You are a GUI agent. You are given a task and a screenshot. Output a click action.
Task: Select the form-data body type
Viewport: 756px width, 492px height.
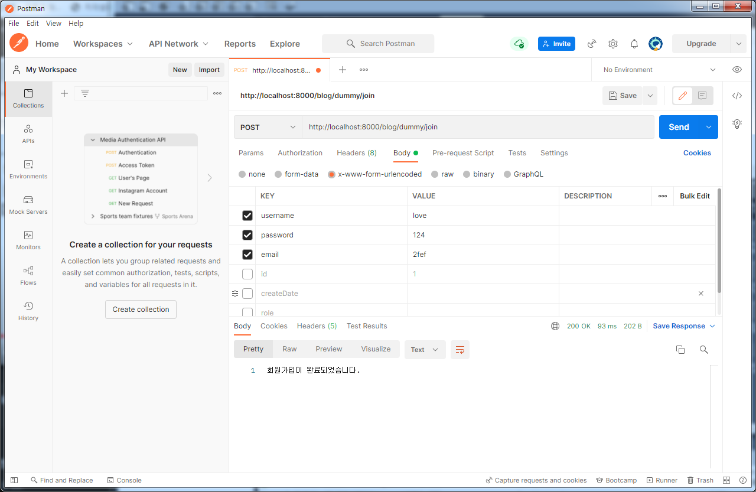click(278, 174)
